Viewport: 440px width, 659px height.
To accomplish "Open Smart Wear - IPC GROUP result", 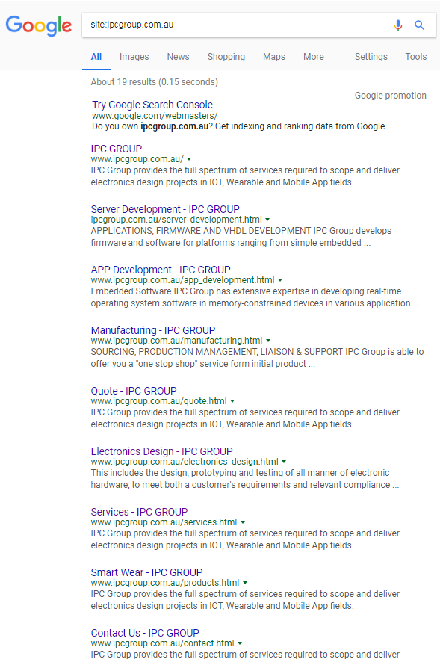I will coord(146,572).
